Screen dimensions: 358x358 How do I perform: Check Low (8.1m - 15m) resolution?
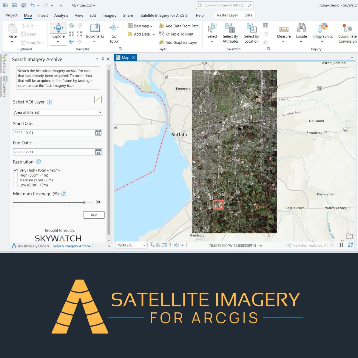pyautogui.click(x=15, y=185)
